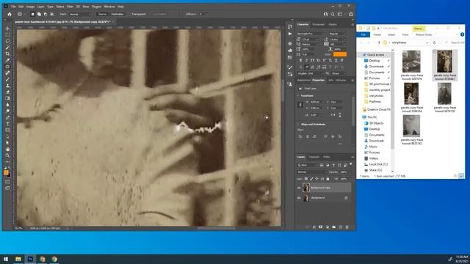The width and height of the screenshot is (470, 264).
Task: Hide the Background layer
Action: point(299,198)
